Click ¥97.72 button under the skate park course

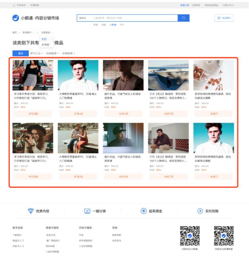(x=168, y=114)
